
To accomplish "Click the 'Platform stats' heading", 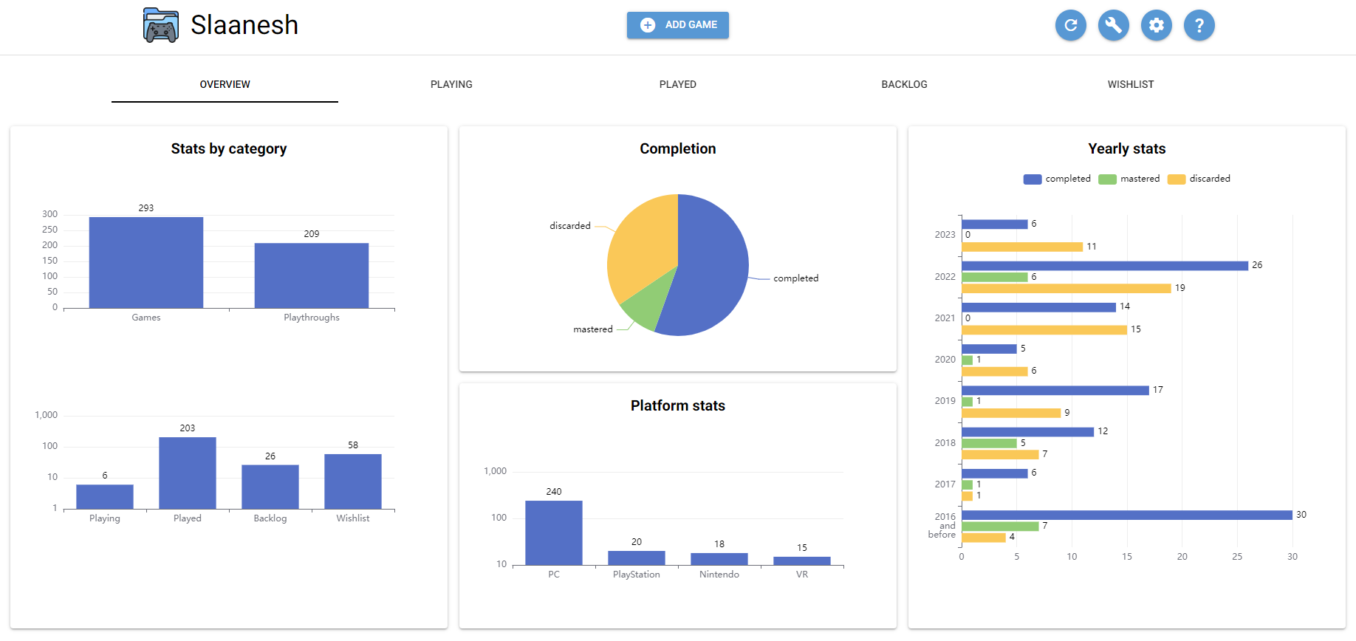I will point(678,405).
